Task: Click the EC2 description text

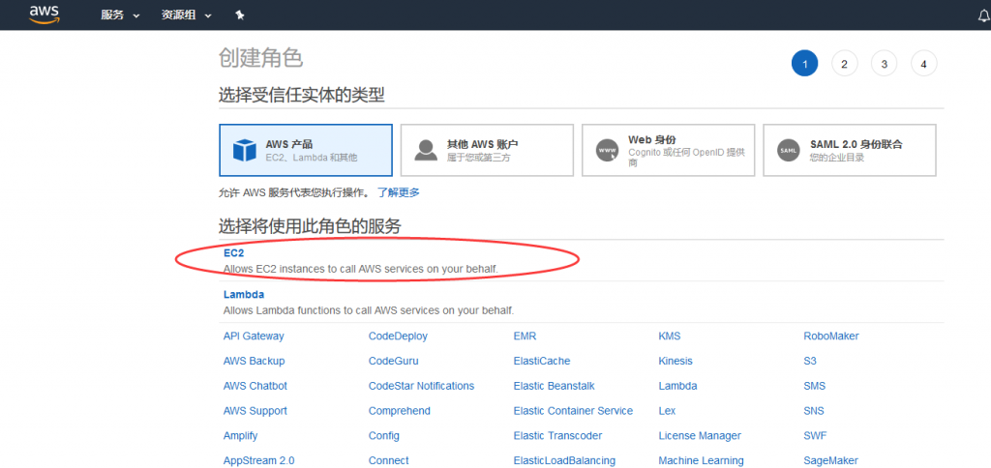Action: tap(361, 269)
